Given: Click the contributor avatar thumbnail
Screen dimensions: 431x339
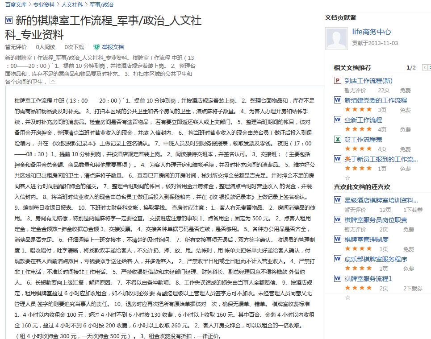Looking at the screenshot, I should (x=336, y=38).
